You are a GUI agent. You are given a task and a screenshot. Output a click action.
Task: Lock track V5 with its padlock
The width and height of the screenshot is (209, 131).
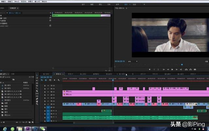click(x=45, y=95)
